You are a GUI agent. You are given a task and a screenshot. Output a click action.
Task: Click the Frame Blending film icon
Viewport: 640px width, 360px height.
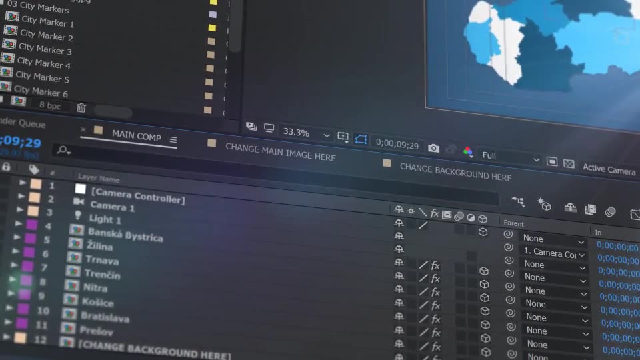[590, 209]
